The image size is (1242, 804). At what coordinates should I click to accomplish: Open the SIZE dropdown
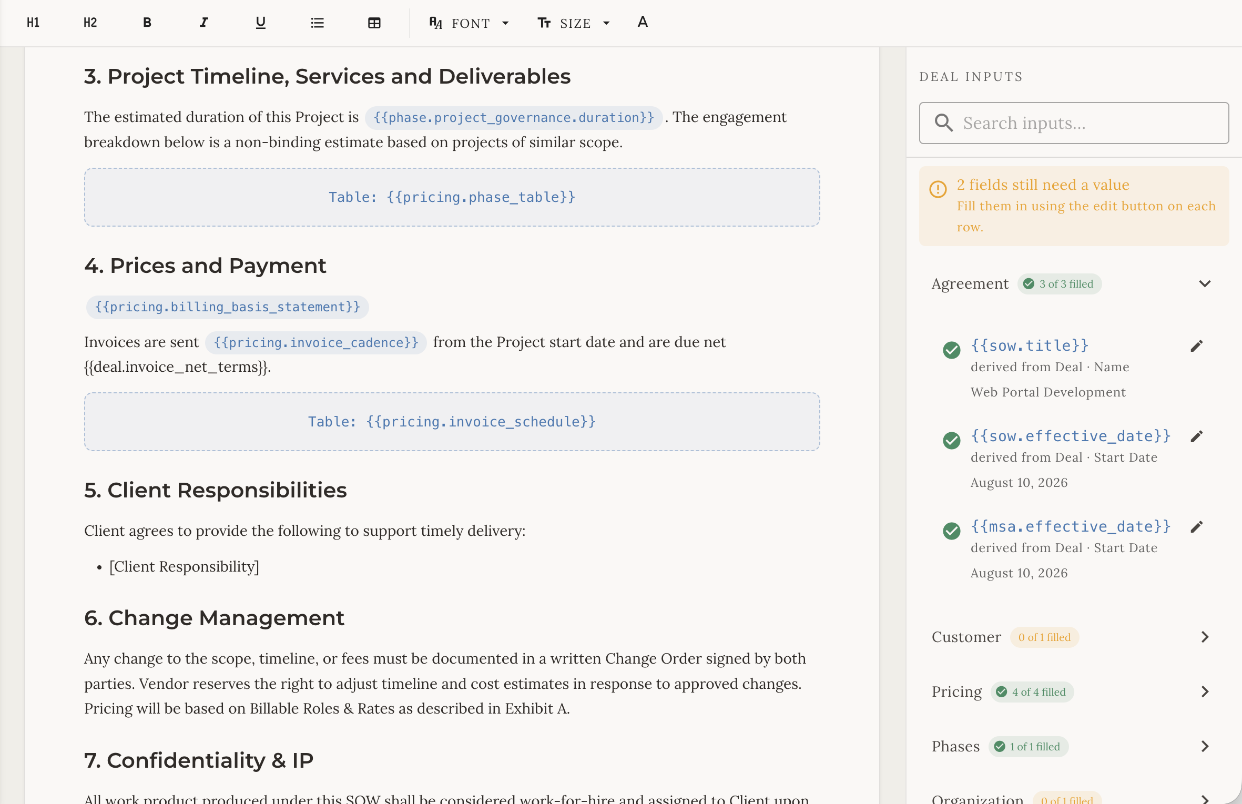click(x=574, y=23)
